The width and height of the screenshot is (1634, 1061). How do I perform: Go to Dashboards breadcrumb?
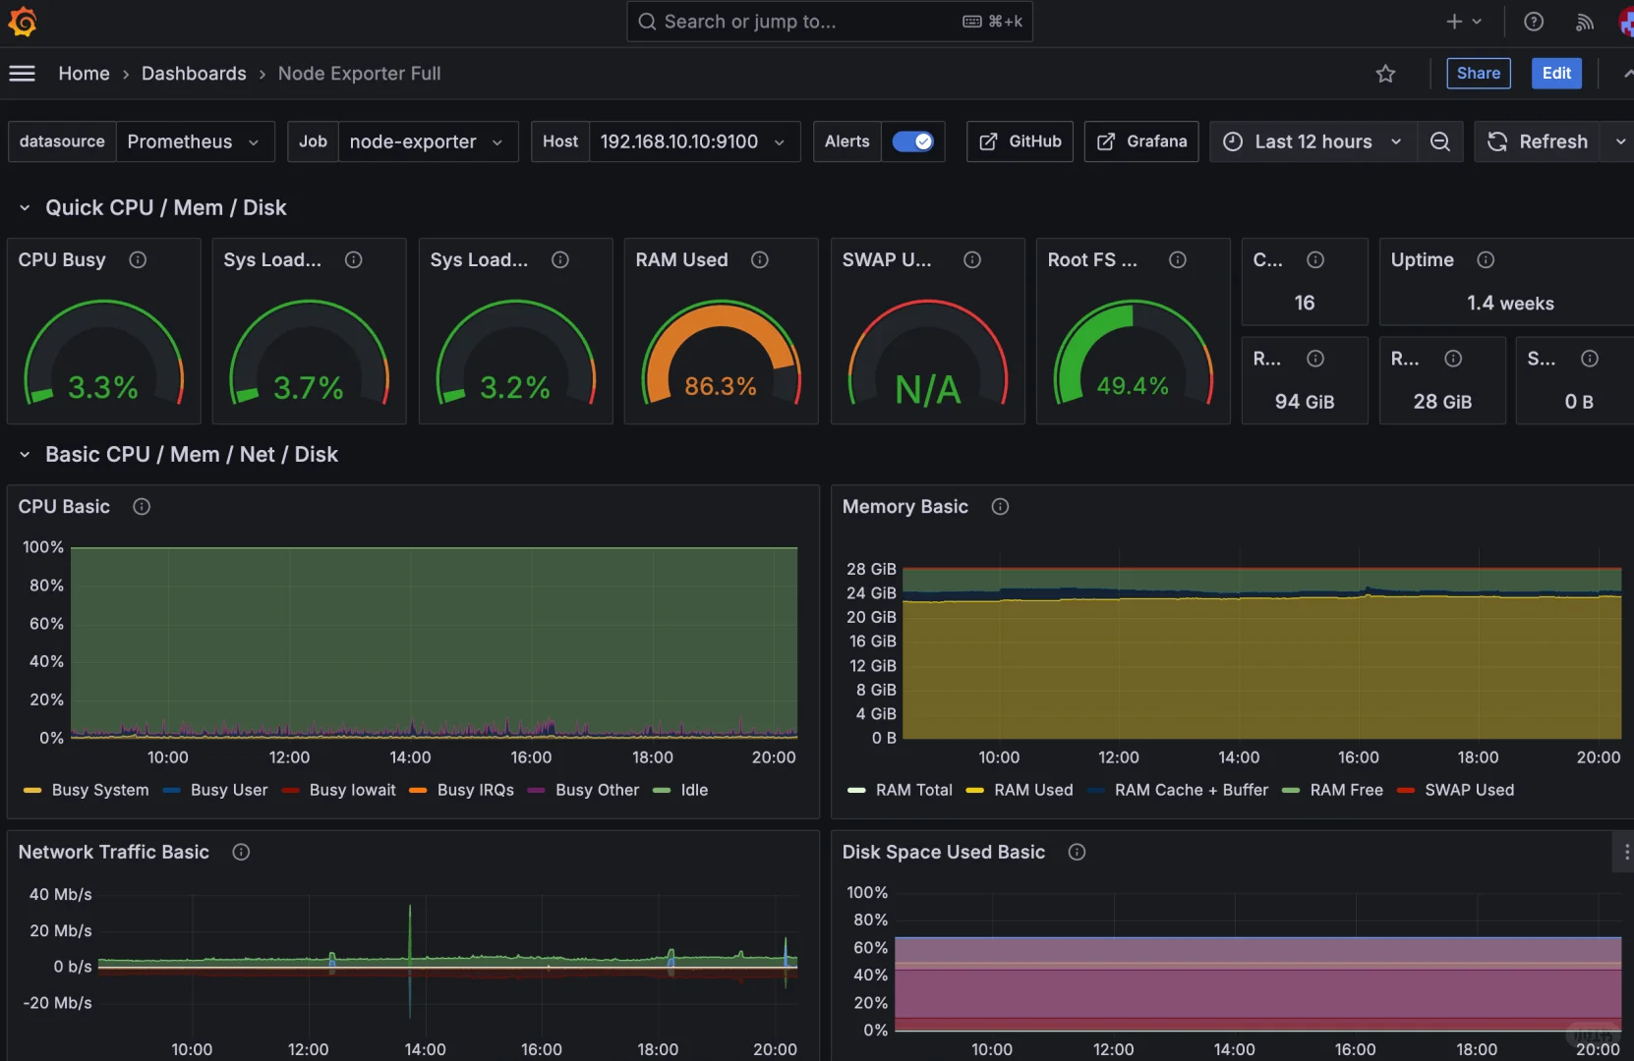pyautogui.click(x=194, y=74)
